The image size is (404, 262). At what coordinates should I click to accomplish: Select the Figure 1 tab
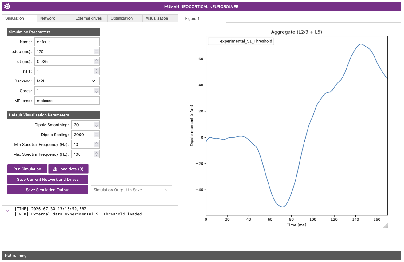pyautogui.click(x=204, y=19)
